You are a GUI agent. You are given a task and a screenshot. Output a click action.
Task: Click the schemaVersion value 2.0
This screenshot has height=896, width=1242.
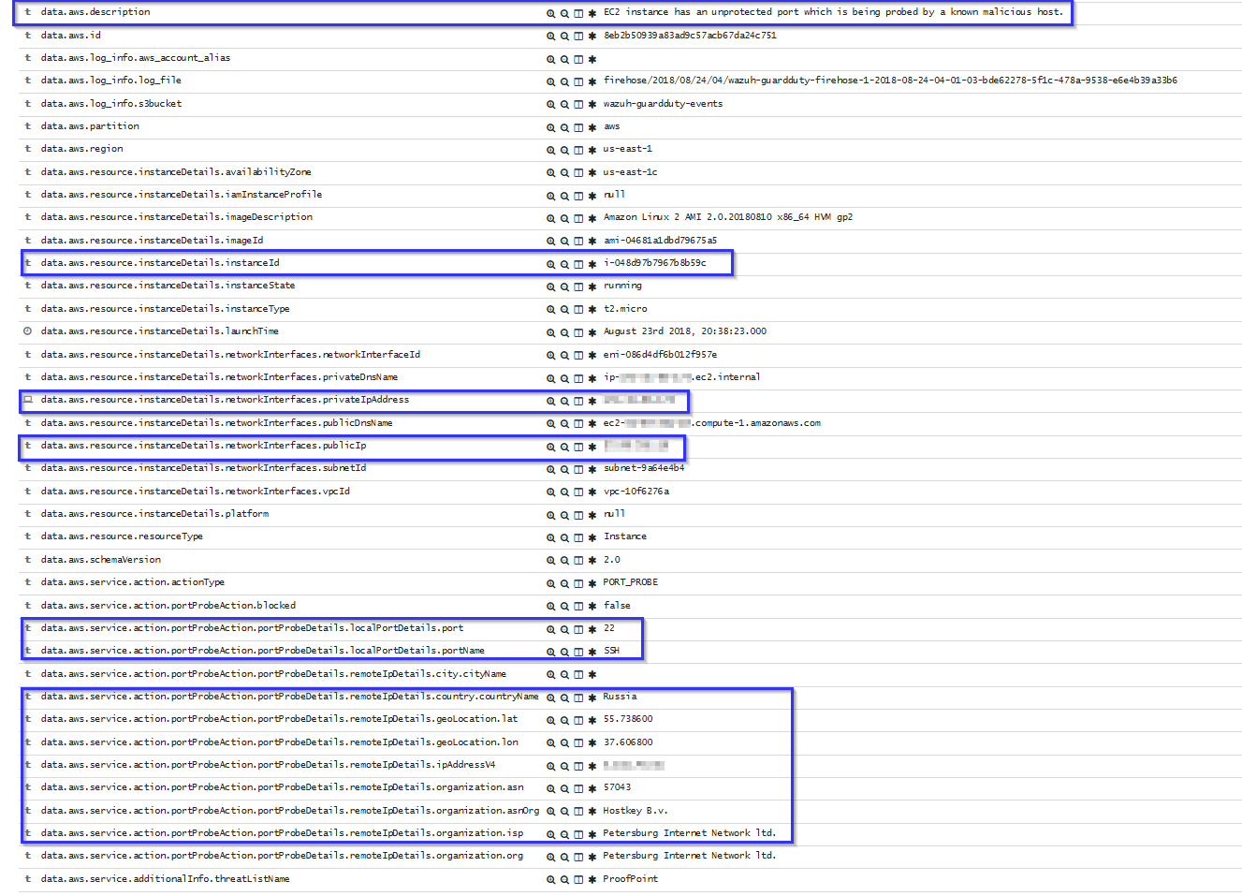[612, 560]
